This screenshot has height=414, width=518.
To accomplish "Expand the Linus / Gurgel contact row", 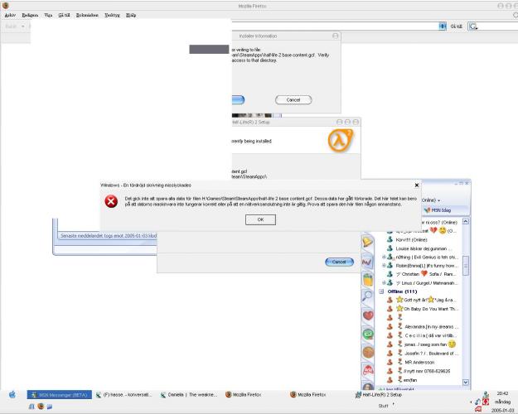I will [384, 283].
